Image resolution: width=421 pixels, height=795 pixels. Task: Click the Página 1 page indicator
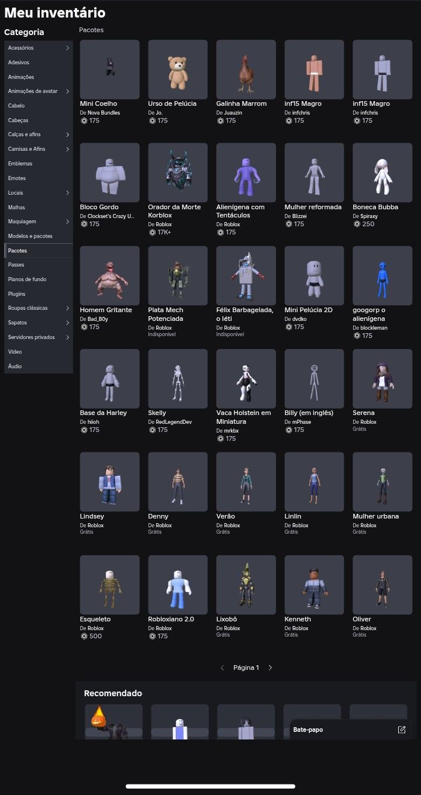pyautogui.click(x=246, y=668)
